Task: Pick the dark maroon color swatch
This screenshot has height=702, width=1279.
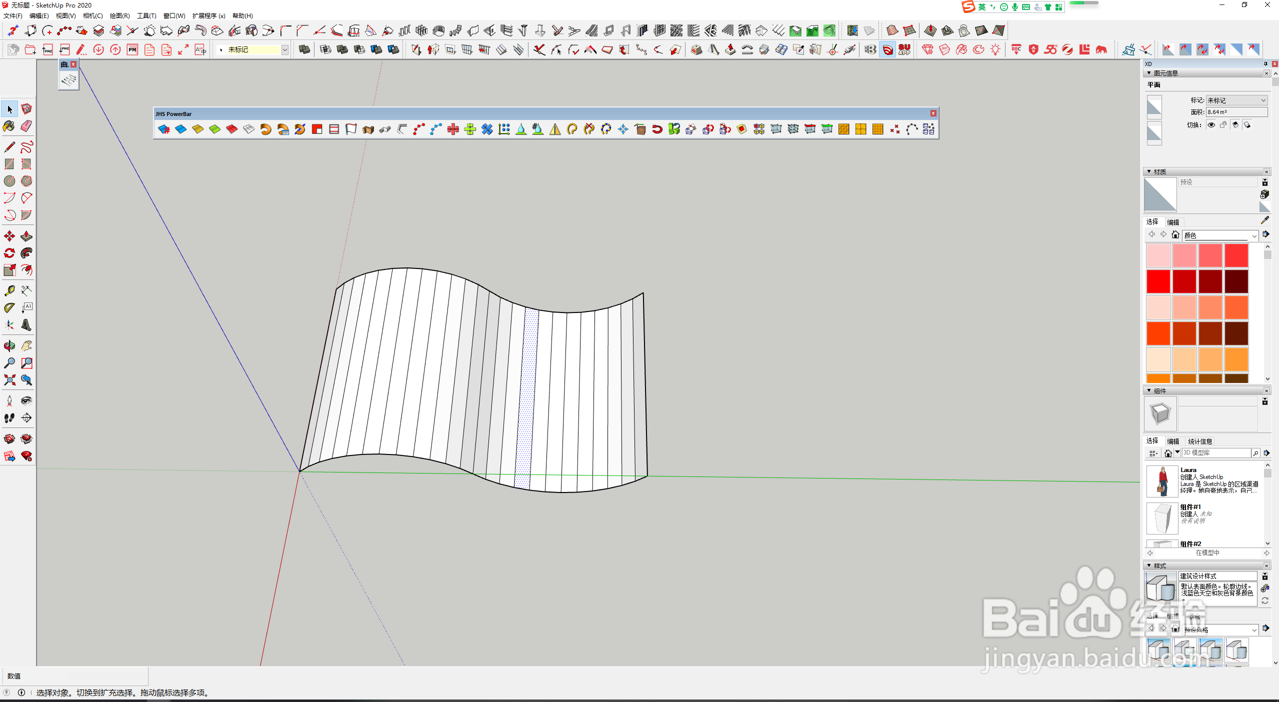Action: tap(1236, 281)
